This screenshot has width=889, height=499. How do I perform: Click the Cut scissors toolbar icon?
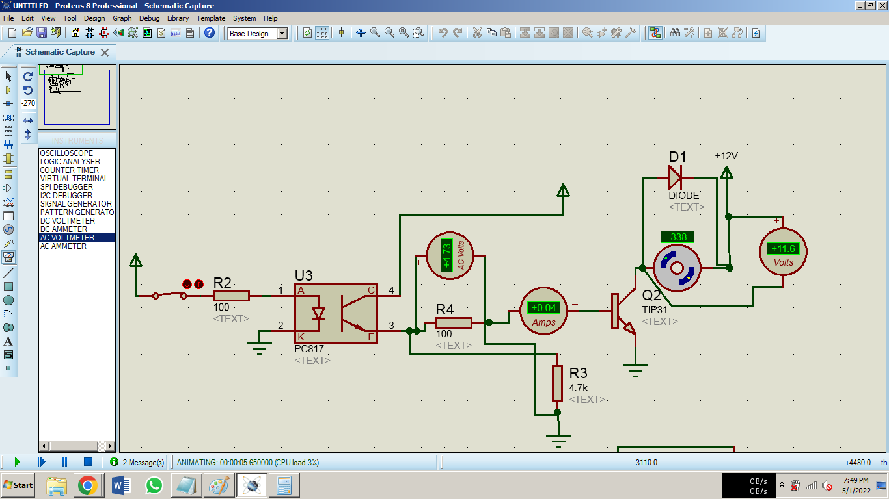[477, 32]
